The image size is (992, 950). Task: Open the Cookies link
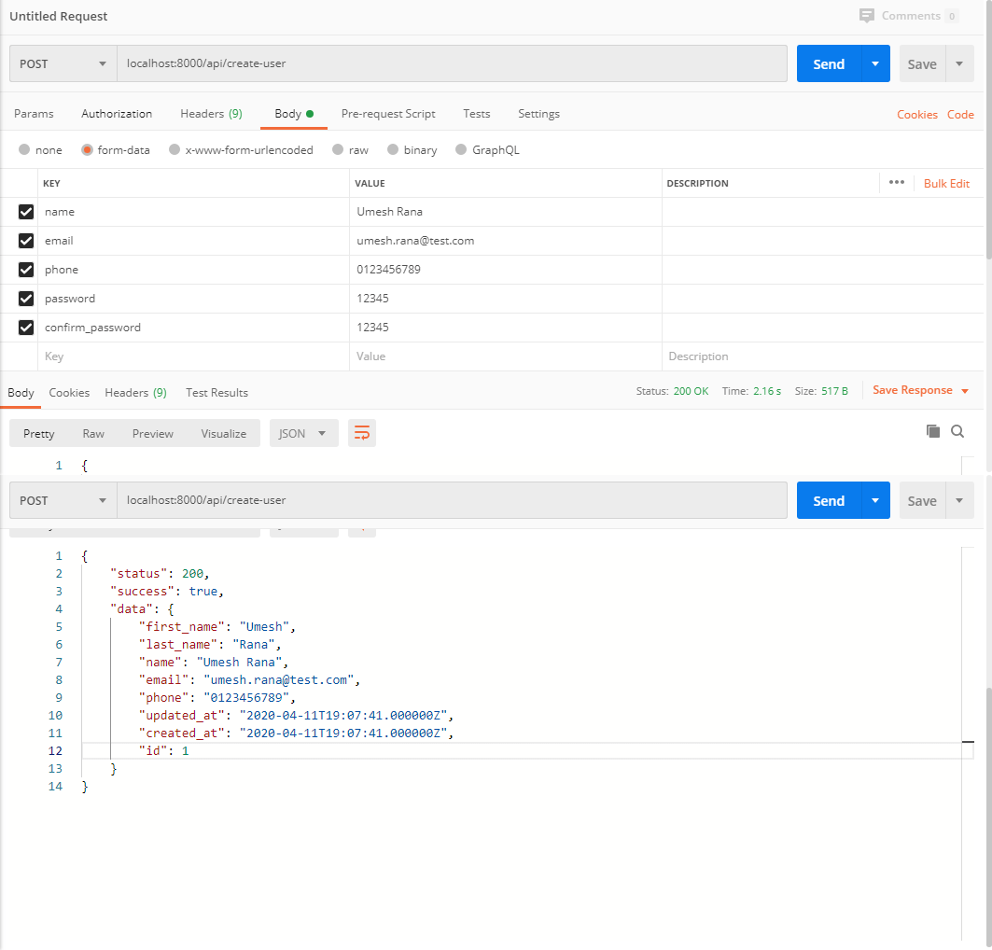(x=917, y=115)
